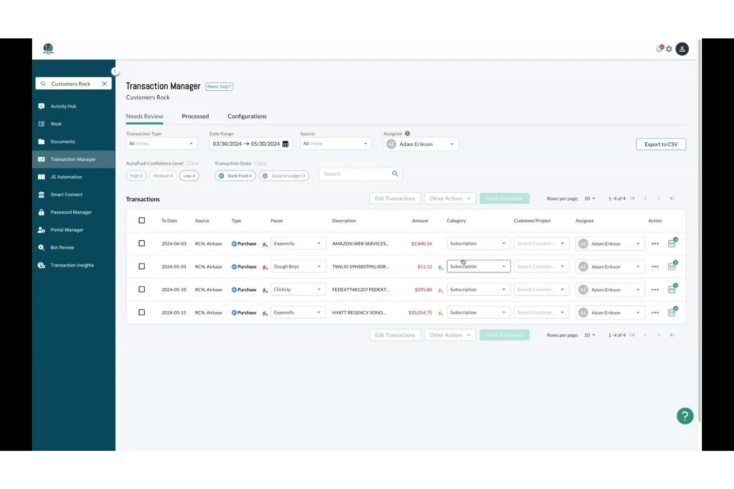Viewport: 734px width, 489px height.
Task: Open the Category dropdown on the ClickUp row
Action: [x=478, y=289]
